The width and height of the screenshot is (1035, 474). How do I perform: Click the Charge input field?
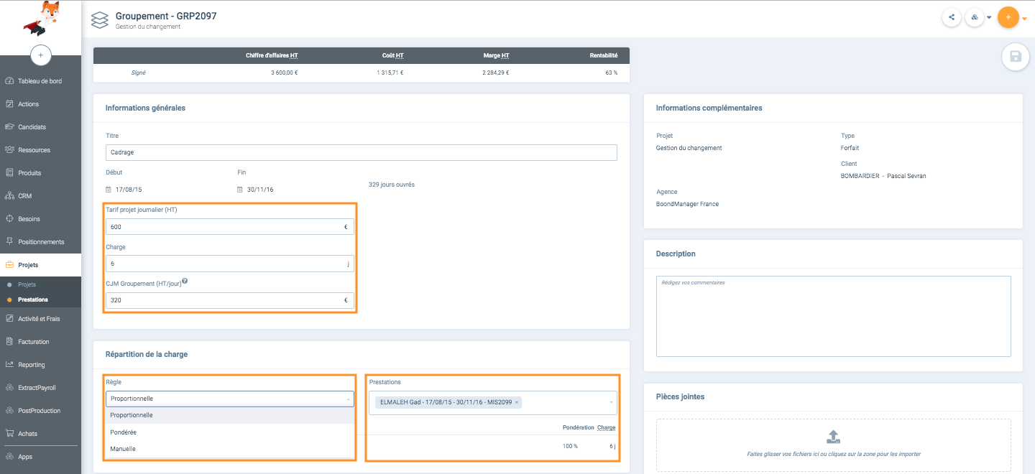click(229, 264)
